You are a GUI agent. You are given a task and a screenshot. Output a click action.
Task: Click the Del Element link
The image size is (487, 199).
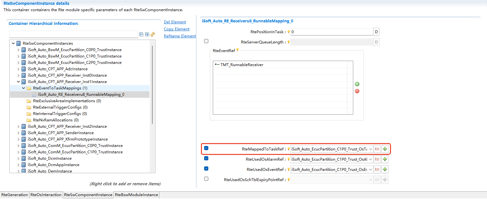click(175, 22)
